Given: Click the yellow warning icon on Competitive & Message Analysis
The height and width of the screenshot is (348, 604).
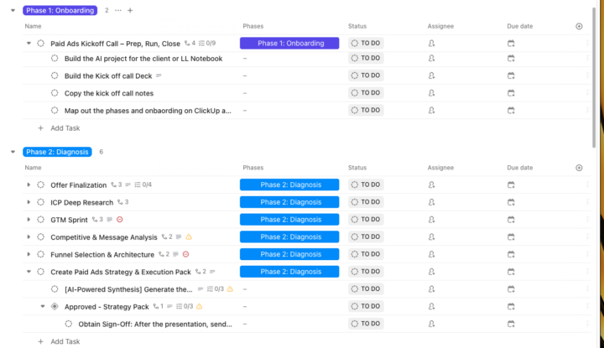Looking at the screenshot, I should click(189, 237).
